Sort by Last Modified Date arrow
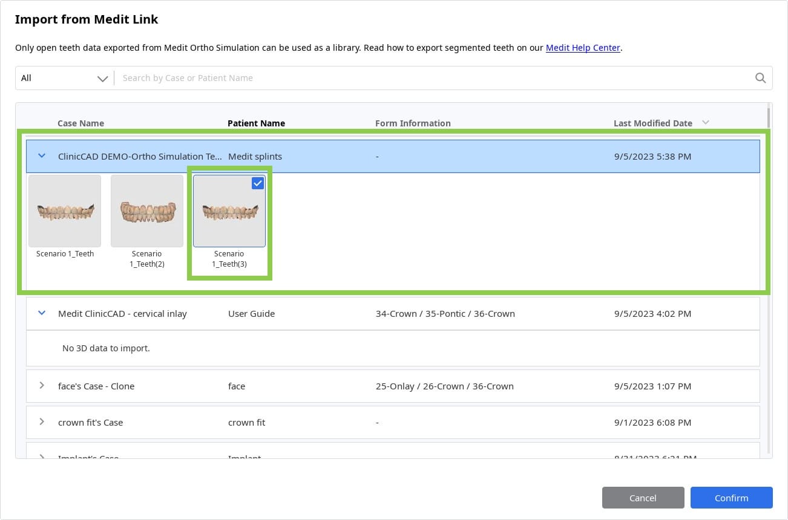788x520 pixels. click(705, 123)
